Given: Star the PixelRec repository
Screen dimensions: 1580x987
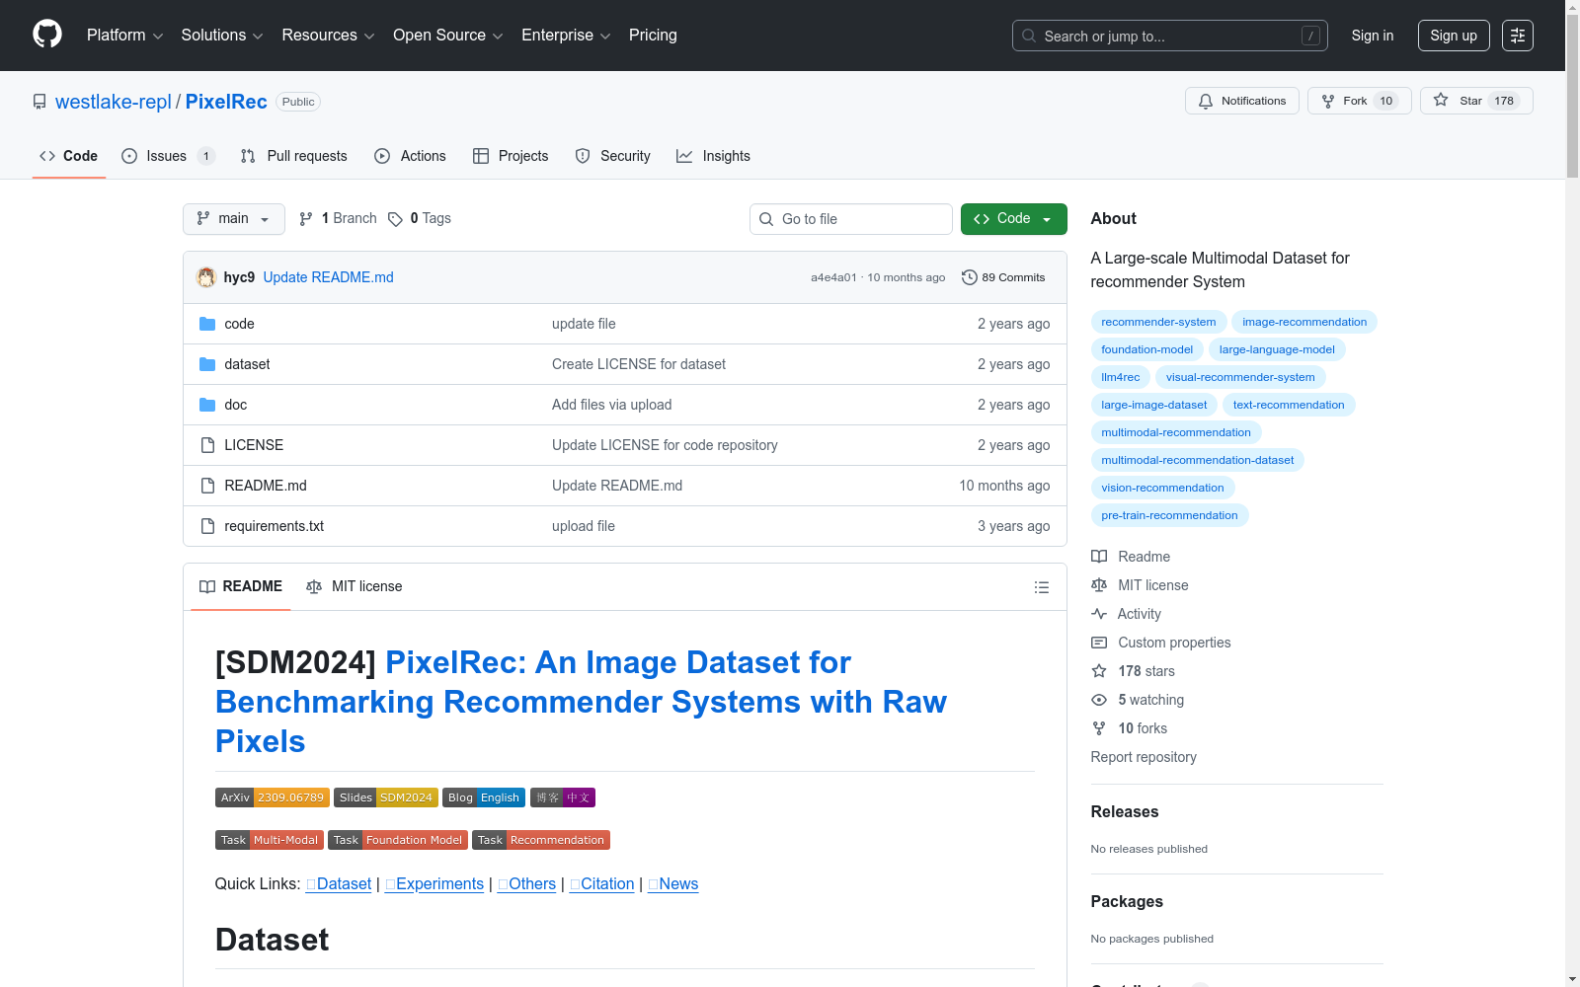Looking at the screenshot, I should (1476, 101).
